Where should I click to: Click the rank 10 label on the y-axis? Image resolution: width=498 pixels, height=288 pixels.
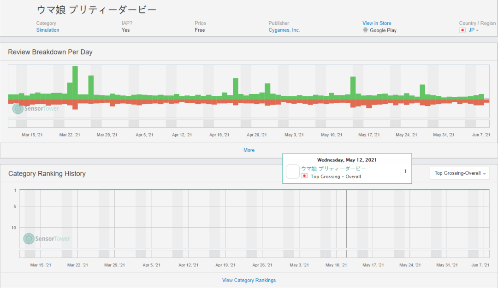14,228
